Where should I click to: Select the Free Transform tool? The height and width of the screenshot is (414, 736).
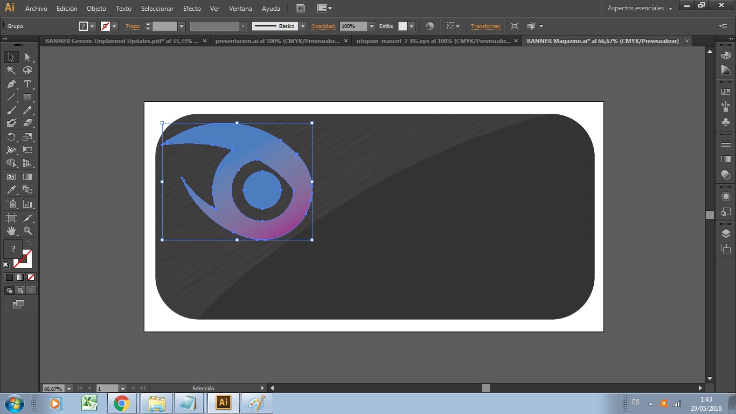click(27, 150)
